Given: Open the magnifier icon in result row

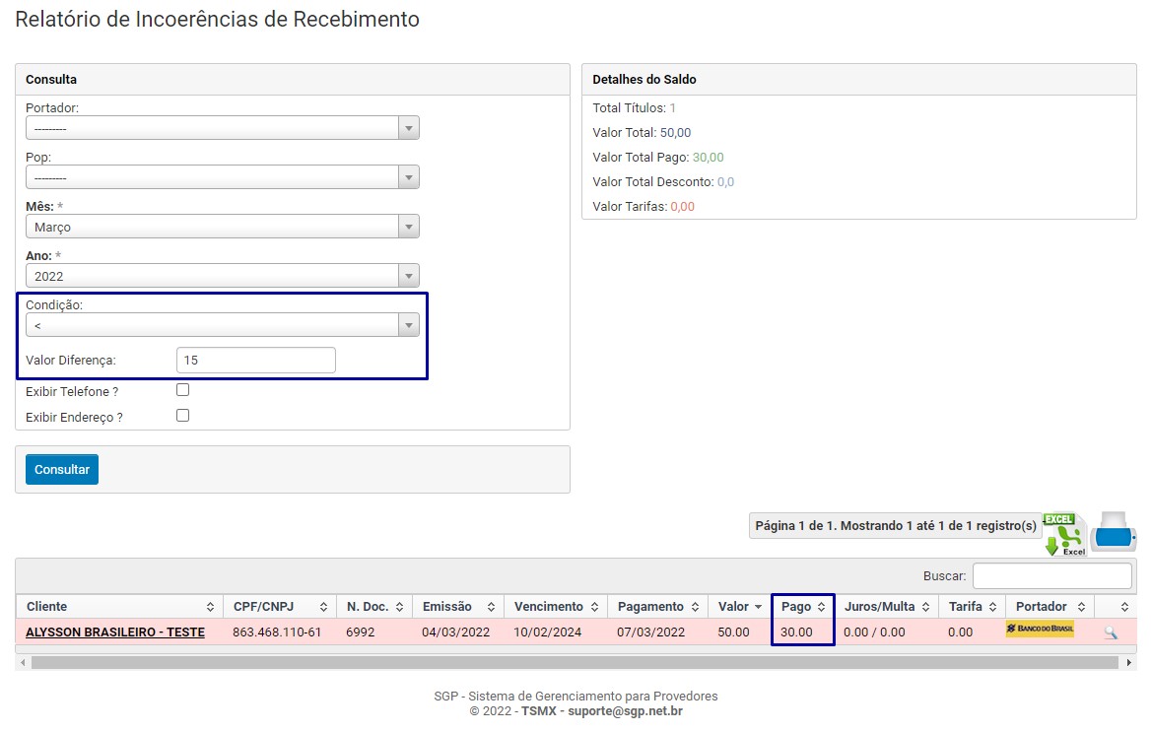Looking at the screenshot, I should [x=1111, y=632].
